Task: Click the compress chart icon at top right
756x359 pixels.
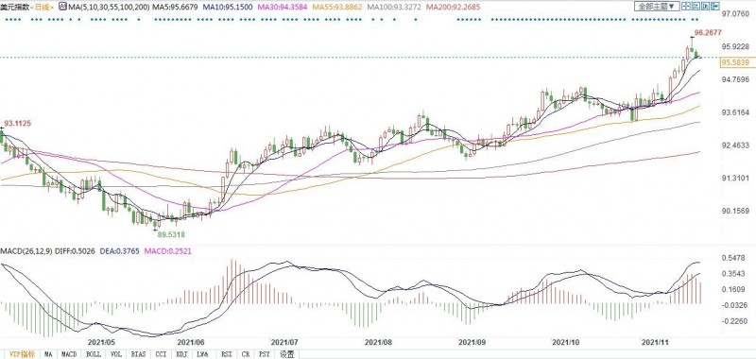Action: [696, 7]
